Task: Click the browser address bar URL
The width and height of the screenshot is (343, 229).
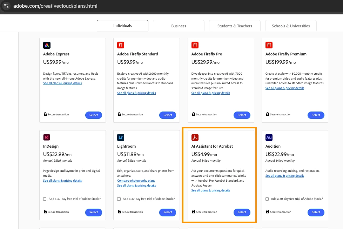Action: point(55,6)
